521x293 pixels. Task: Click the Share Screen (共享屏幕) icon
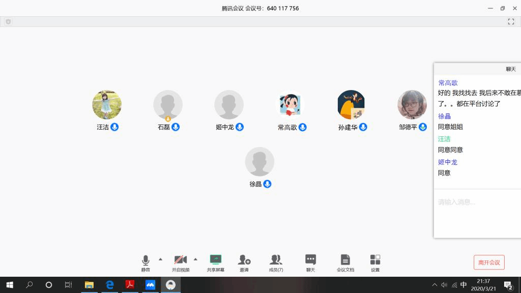point(215,260)
